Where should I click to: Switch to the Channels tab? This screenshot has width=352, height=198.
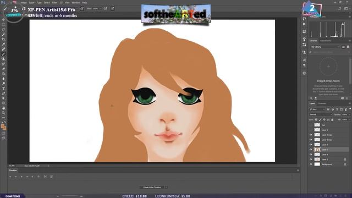tap(322, 103)
